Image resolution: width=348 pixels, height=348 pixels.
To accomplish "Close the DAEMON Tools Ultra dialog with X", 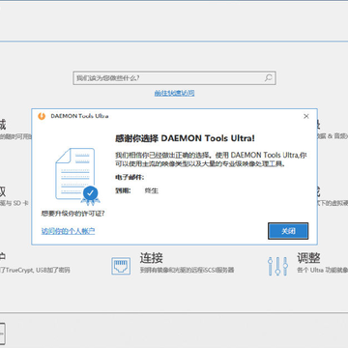I will (x=306, y=116).
